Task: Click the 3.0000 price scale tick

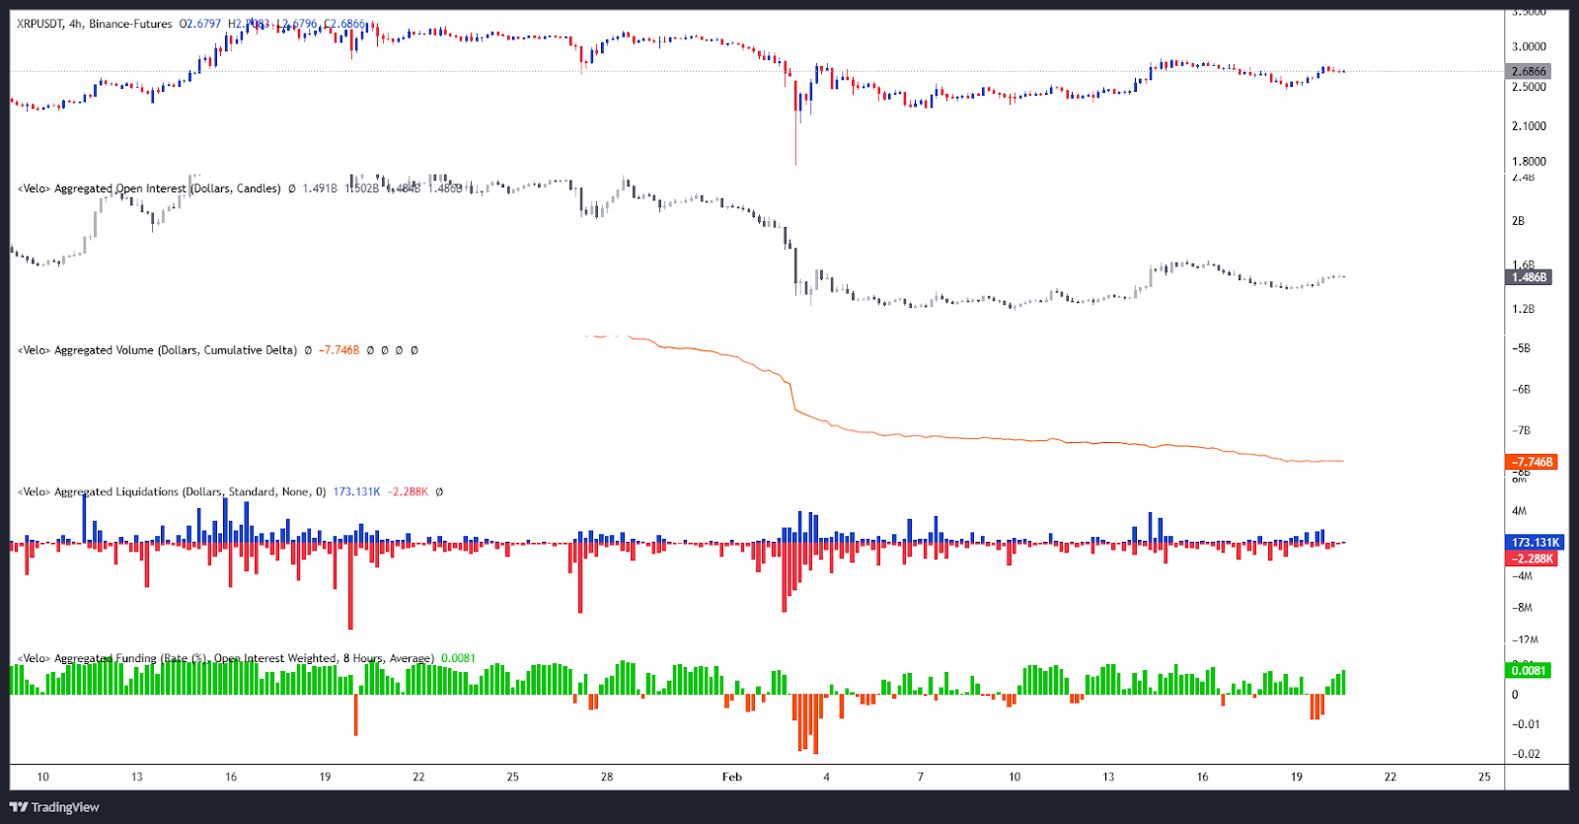Action: [1529, 46]
